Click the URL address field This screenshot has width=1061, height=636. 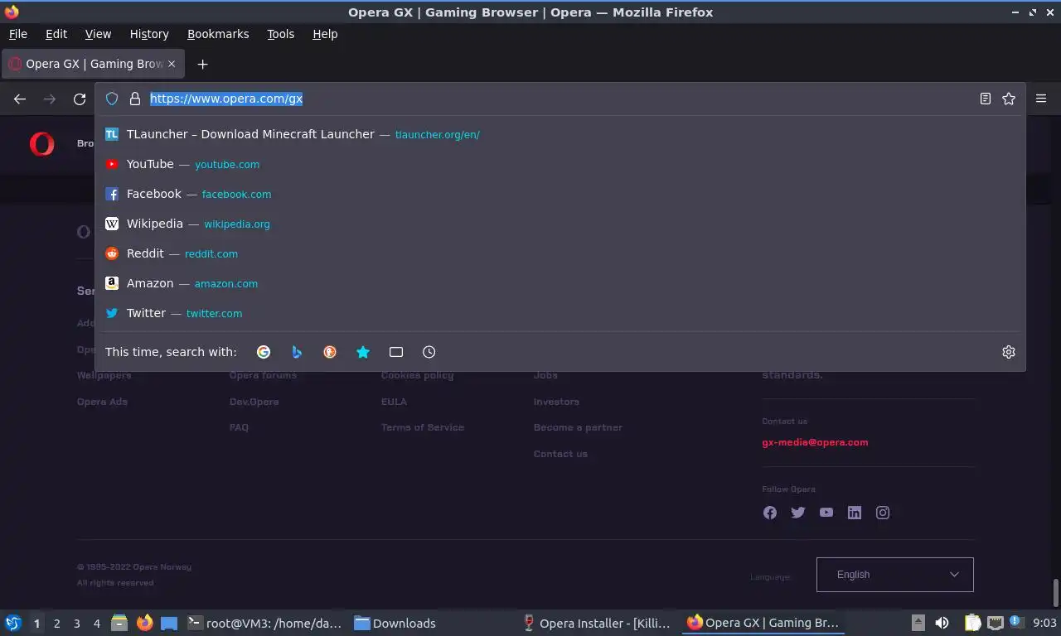(x=560, y=99)
